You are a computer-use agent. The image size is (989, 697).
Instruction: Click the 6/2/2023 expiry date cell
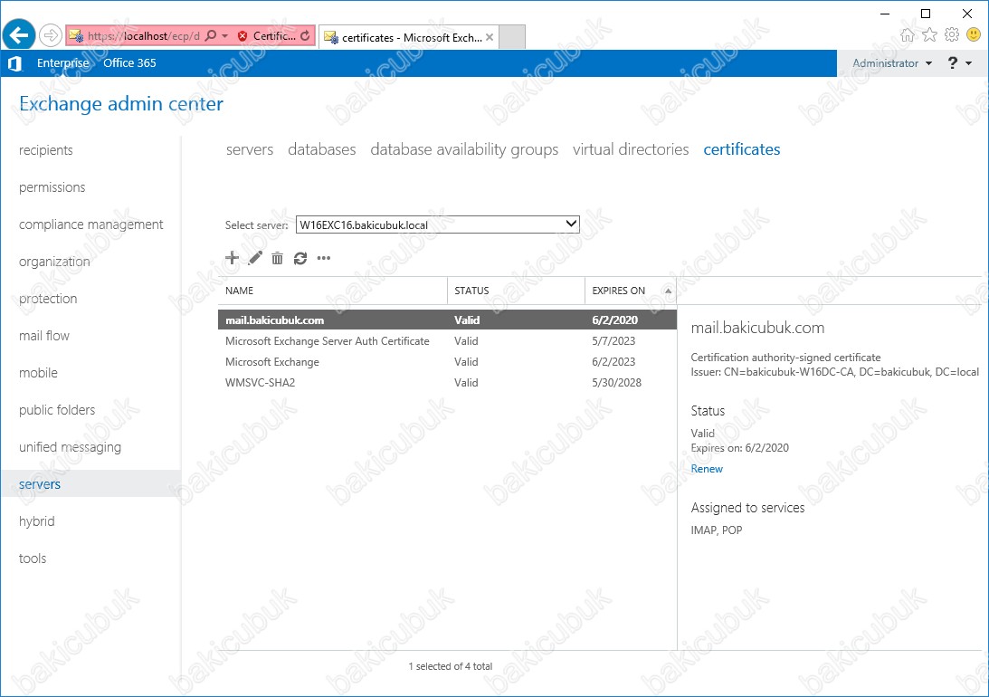[x=613, y=361]
